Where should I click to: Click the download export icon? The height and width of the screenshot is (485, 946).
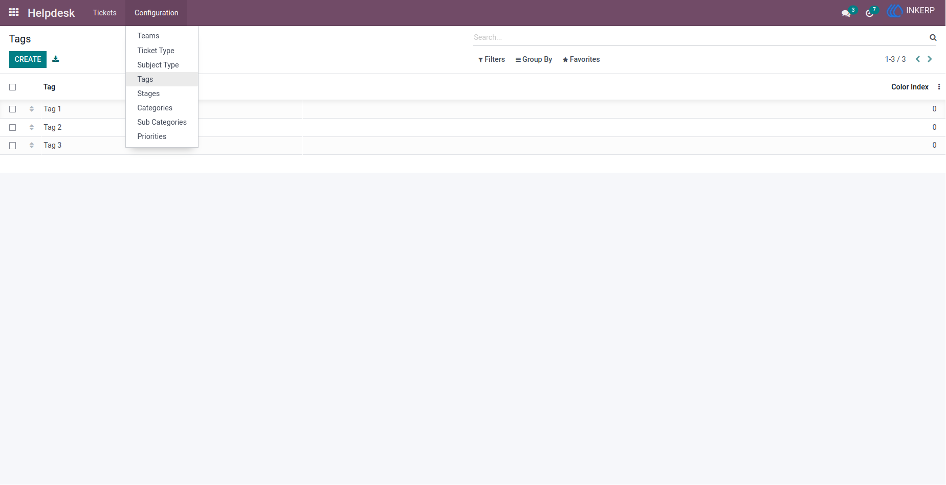pos(56,59)
